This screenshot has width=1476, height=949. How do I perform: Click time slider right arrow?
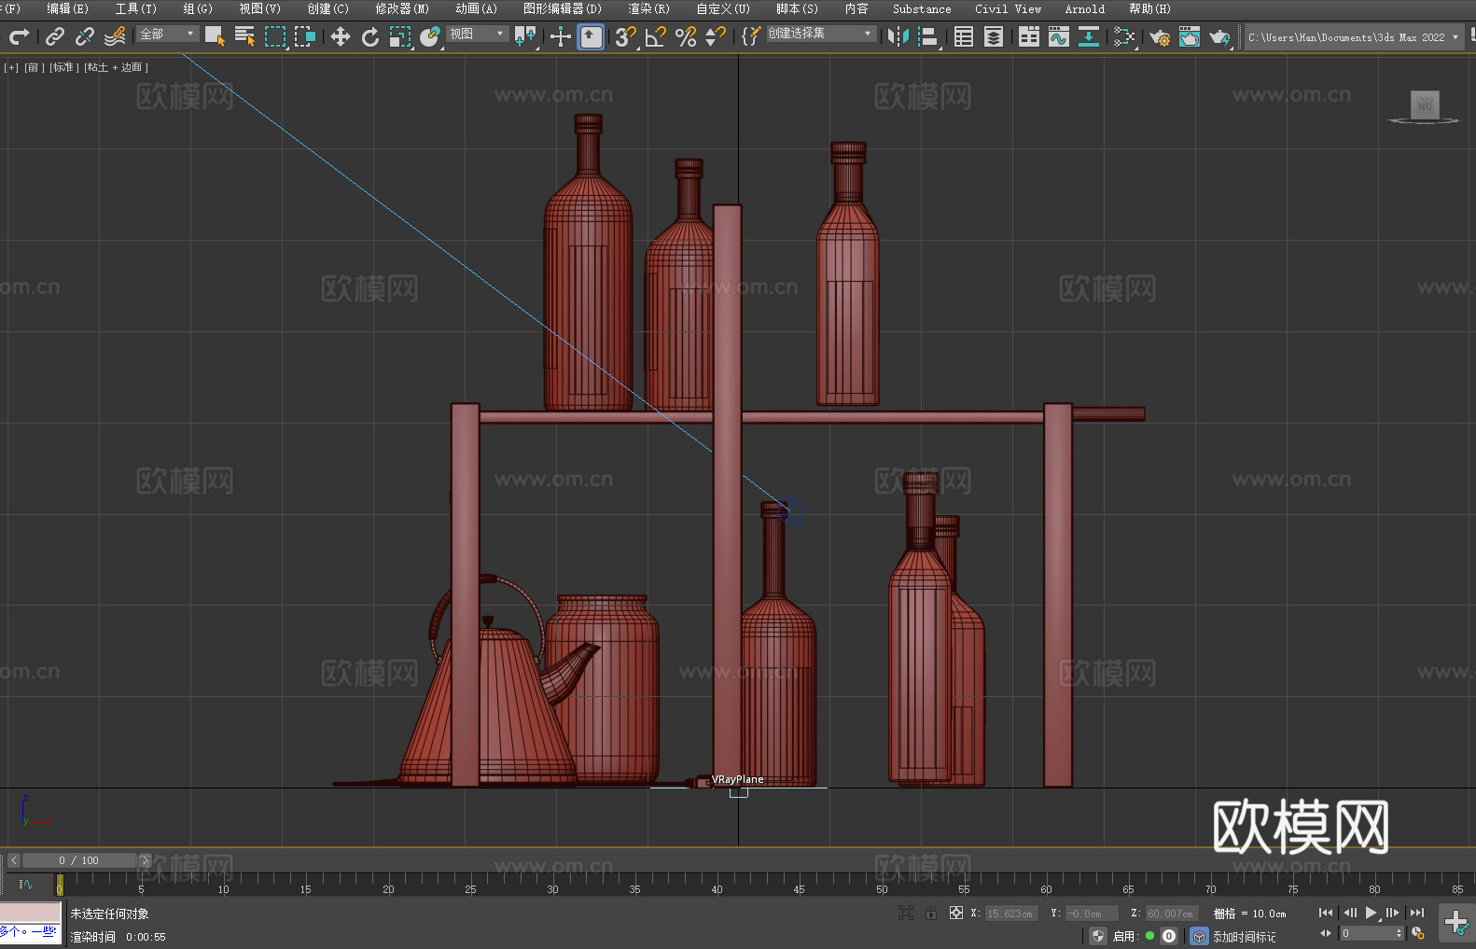[x=145, y=860]
